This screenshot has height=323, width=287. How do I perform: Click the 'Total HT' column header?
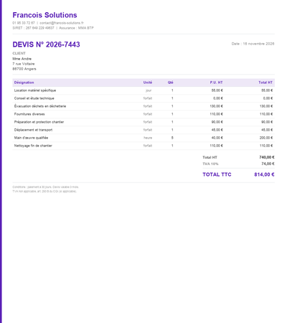click(x=265, y=83)
